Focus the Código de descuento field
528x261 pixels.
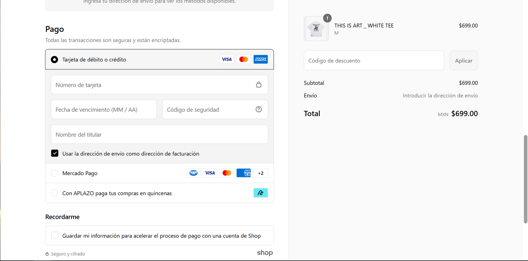pyautogui.click(x=373, y=60)
